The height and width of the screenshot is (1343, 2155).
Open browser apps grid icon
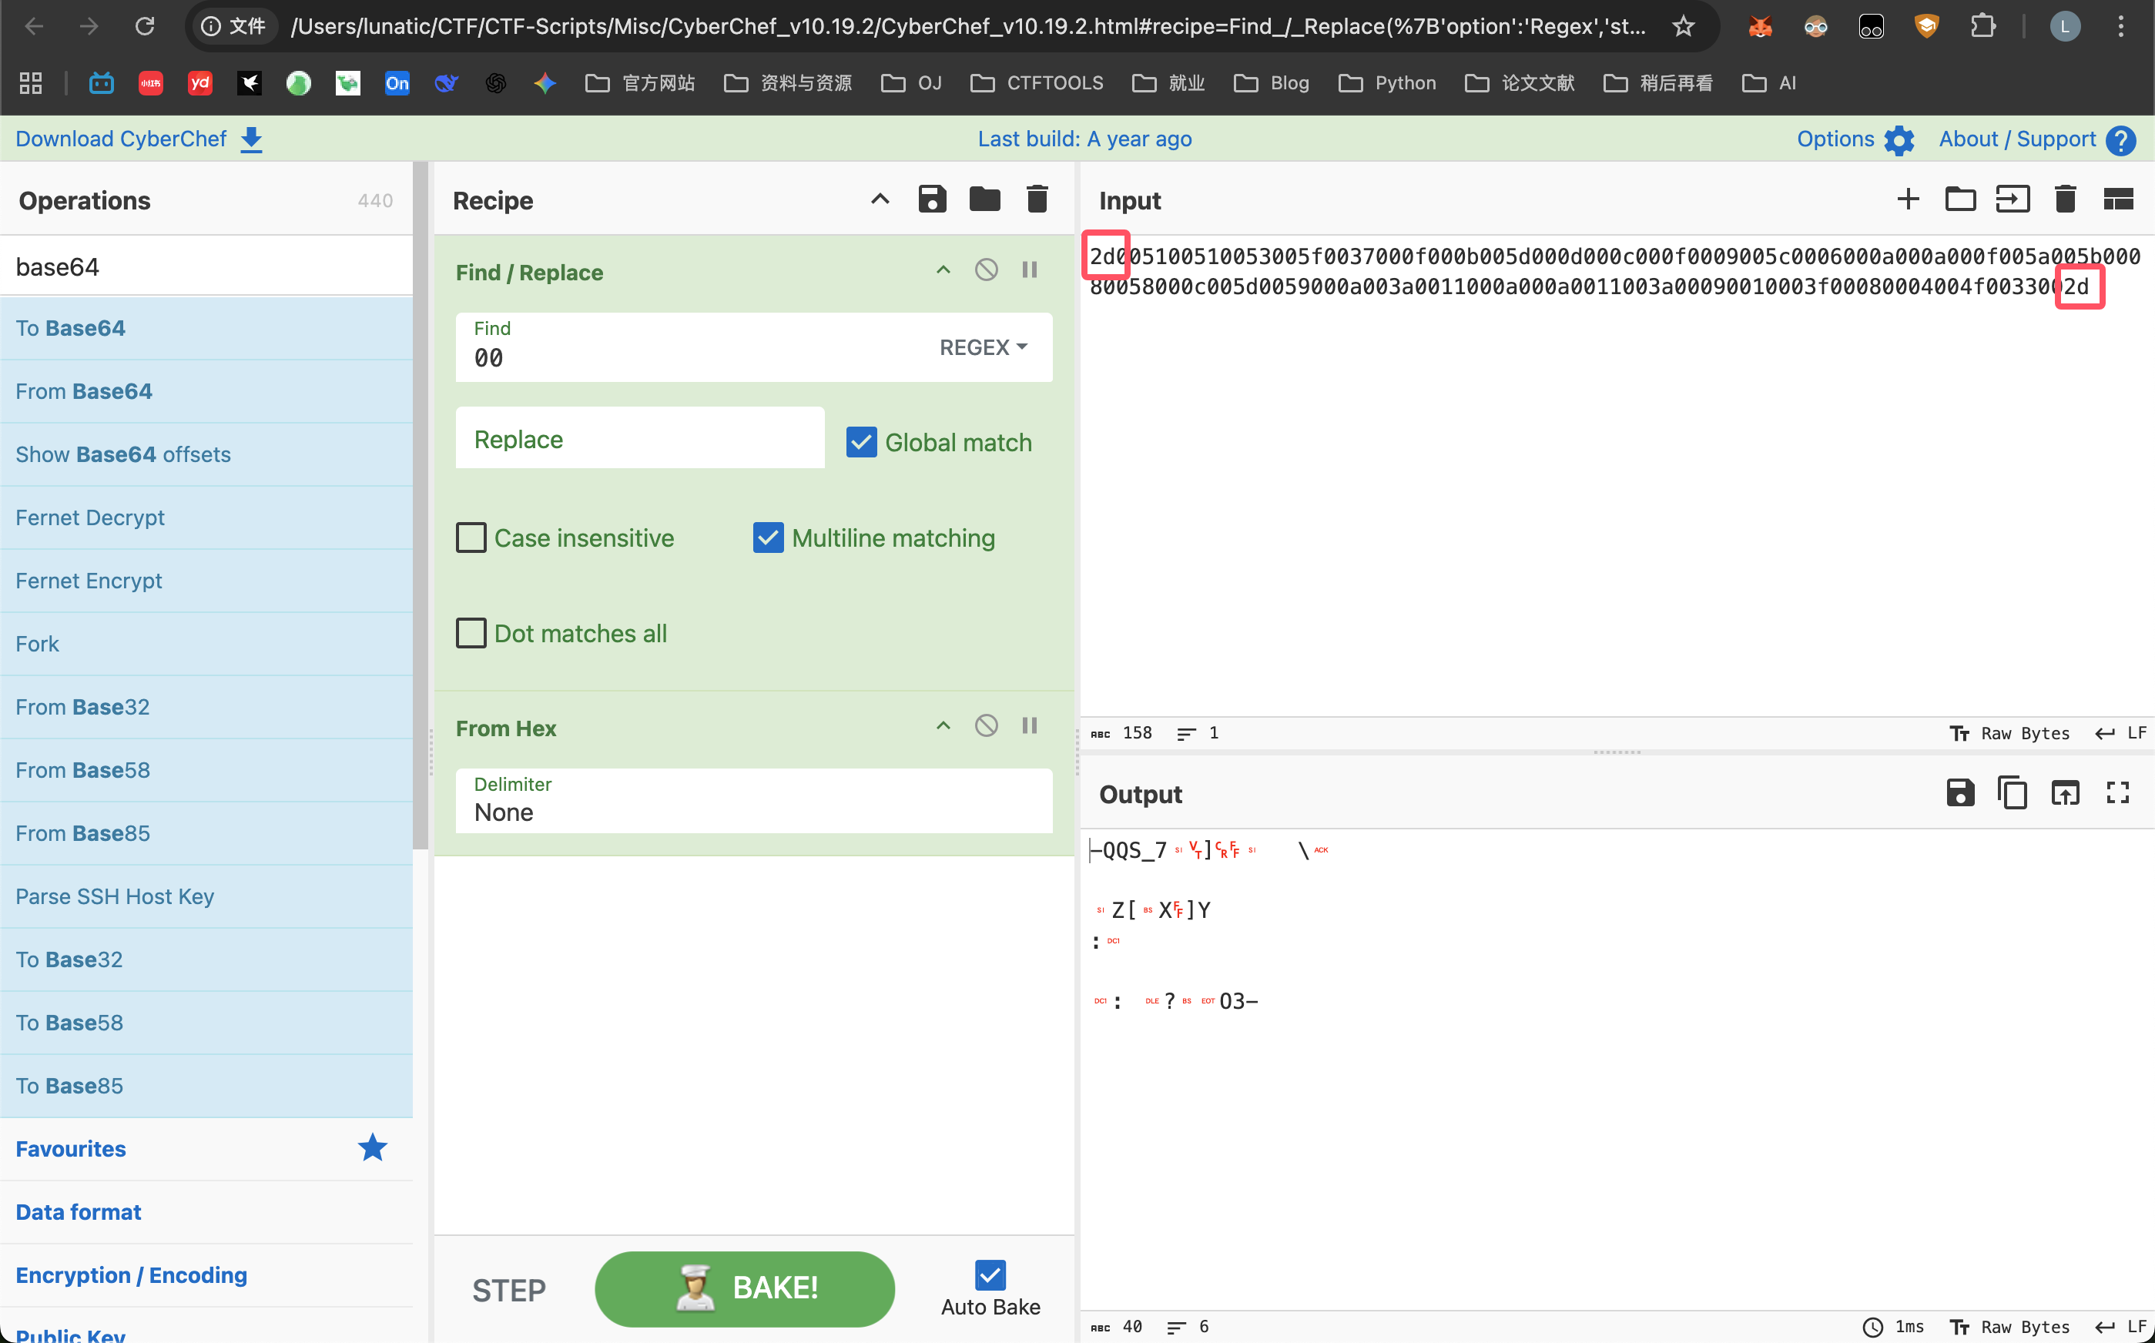pyautogui.click(x=31, y=82)
